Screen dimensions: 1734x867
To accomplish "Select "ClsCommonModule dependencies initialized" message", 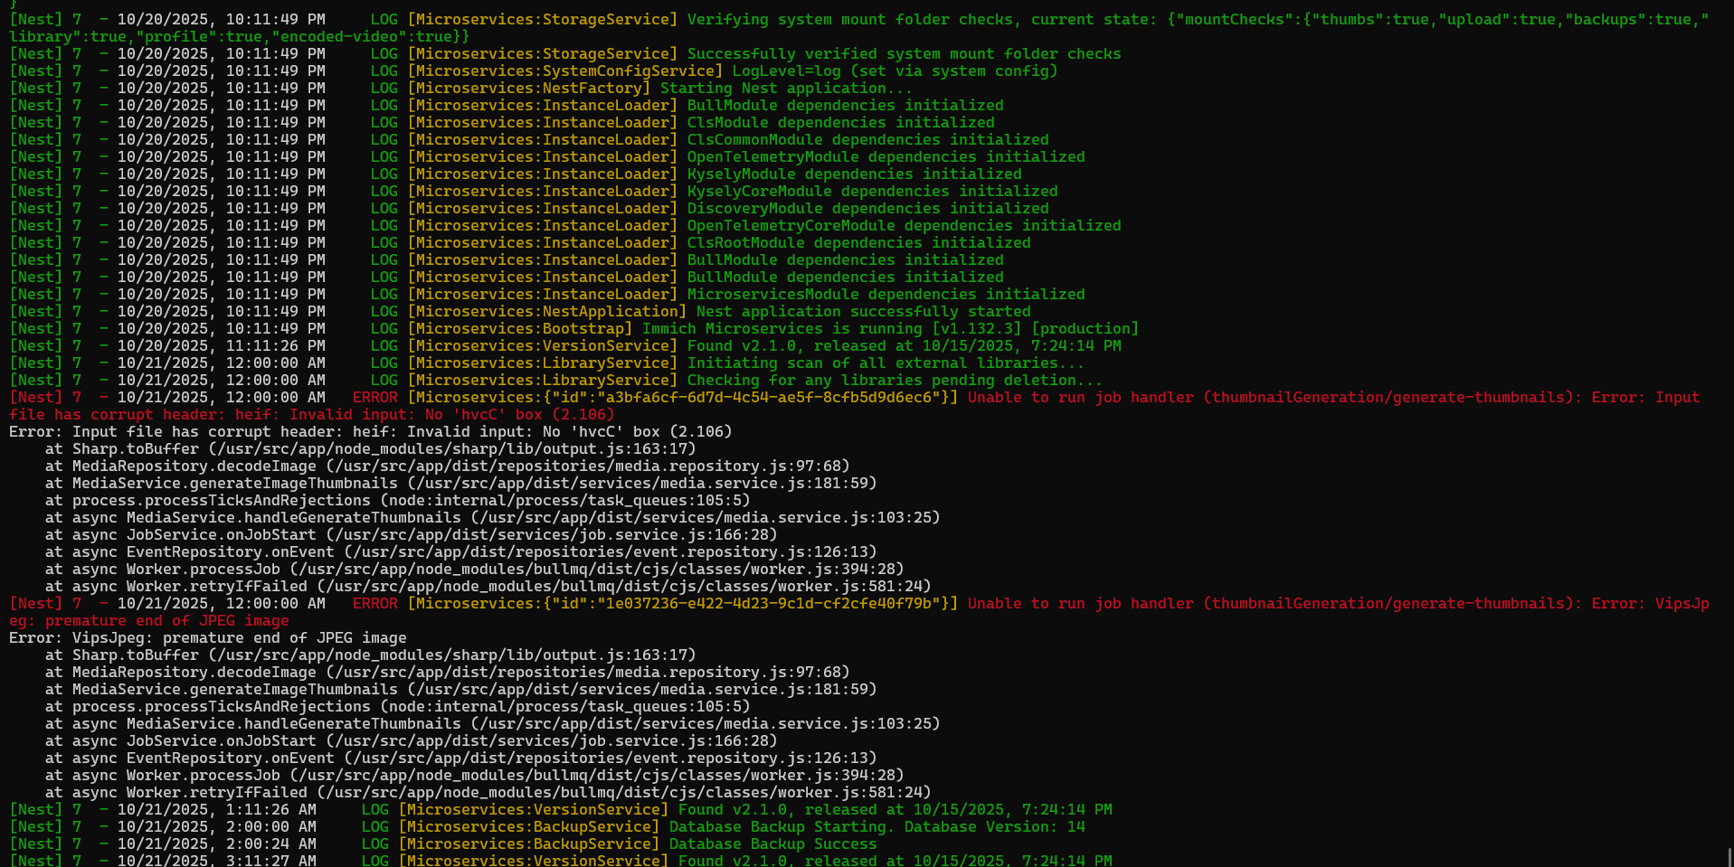I will (867, 140).
